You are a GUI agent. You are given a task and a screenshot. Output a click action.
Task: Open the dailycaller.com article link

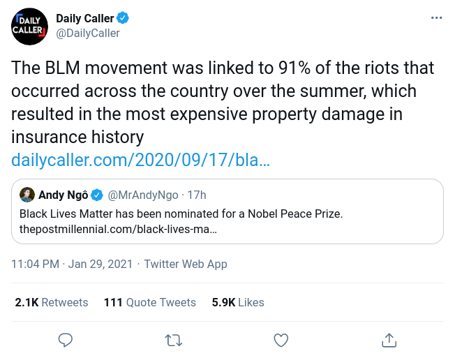pyautogui.click(x=140, y=161)
